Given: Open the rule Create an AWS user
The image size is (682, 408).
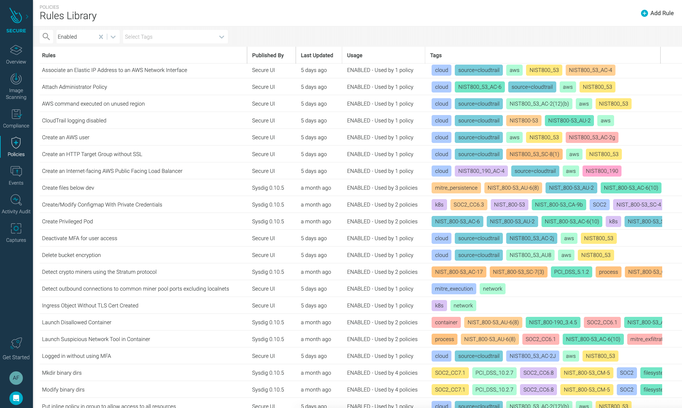Looking at the screenshot, I should pos(66,137).
